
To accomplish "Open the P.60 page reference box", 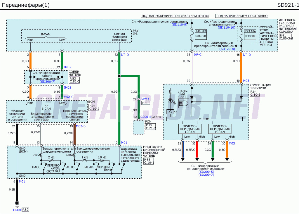I will [x=145, y=103].
